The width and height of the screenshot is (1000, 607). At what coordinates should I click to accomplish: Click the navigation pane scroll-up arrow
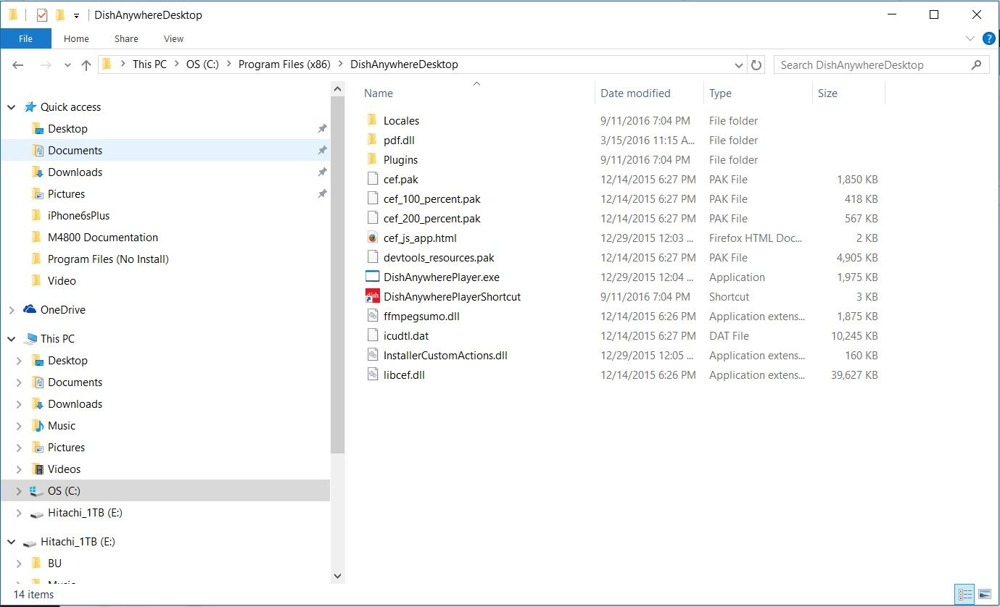click(337, 89)
